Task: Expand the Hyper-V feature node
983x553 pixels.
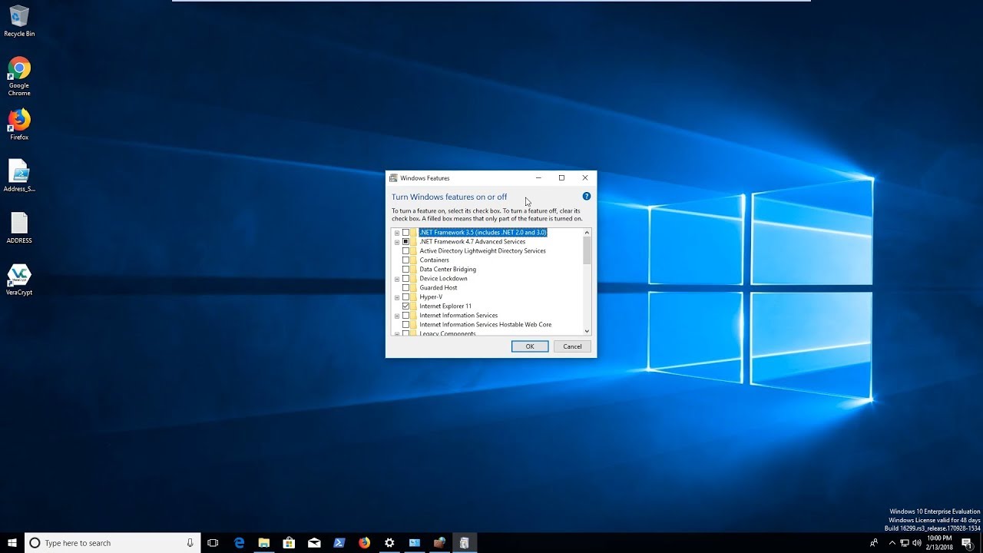Action: coord(397,297)
